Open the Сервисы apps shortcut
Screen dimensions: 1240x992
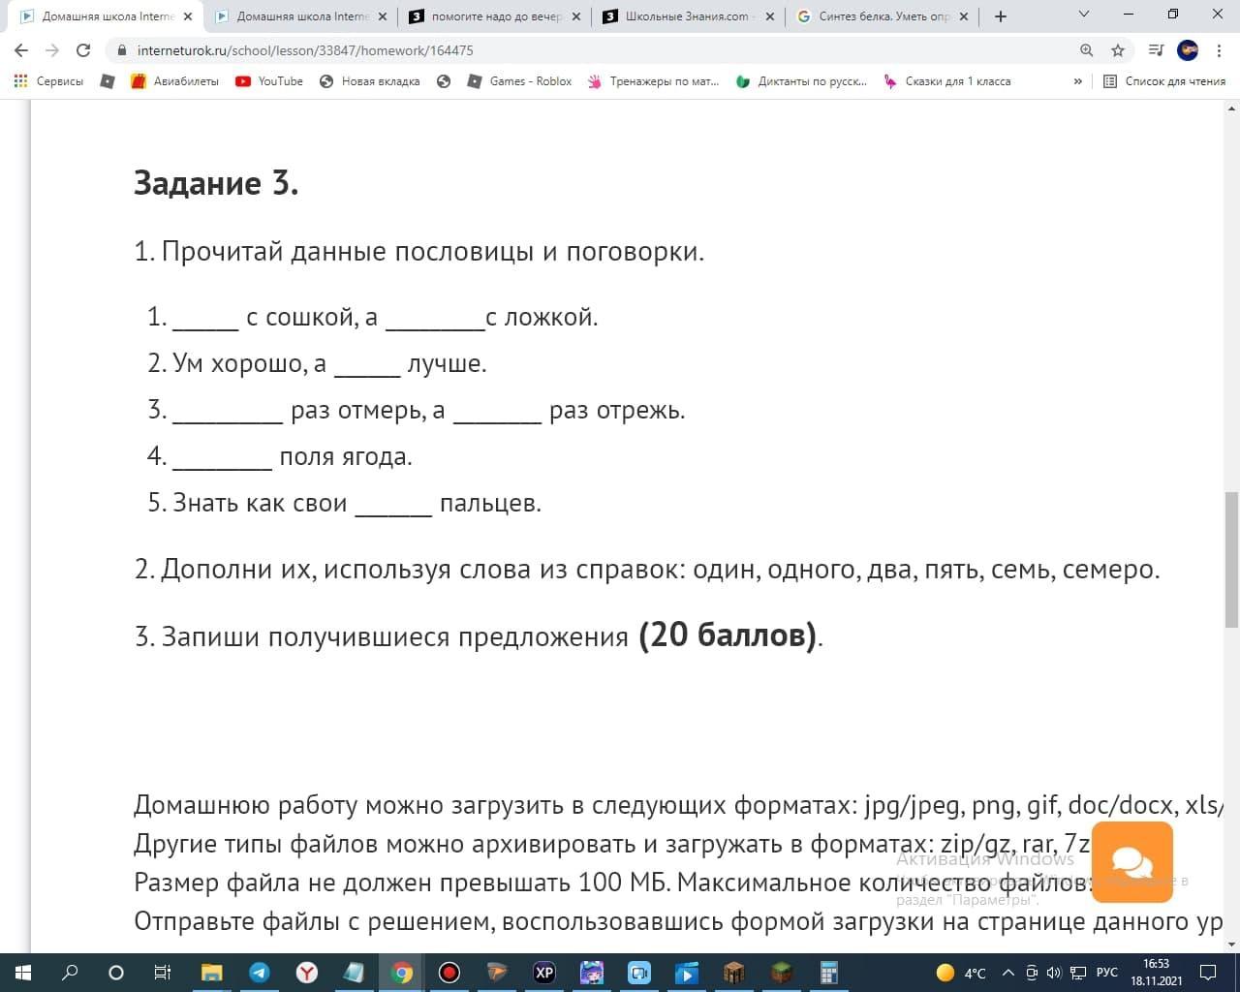point(48,81)
